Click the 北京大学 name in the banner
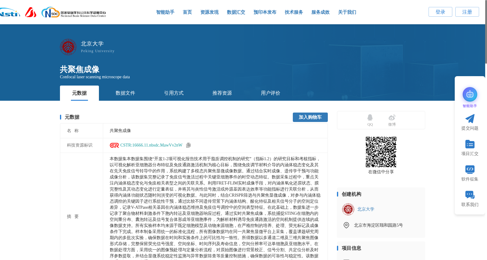 pos(92,44)
